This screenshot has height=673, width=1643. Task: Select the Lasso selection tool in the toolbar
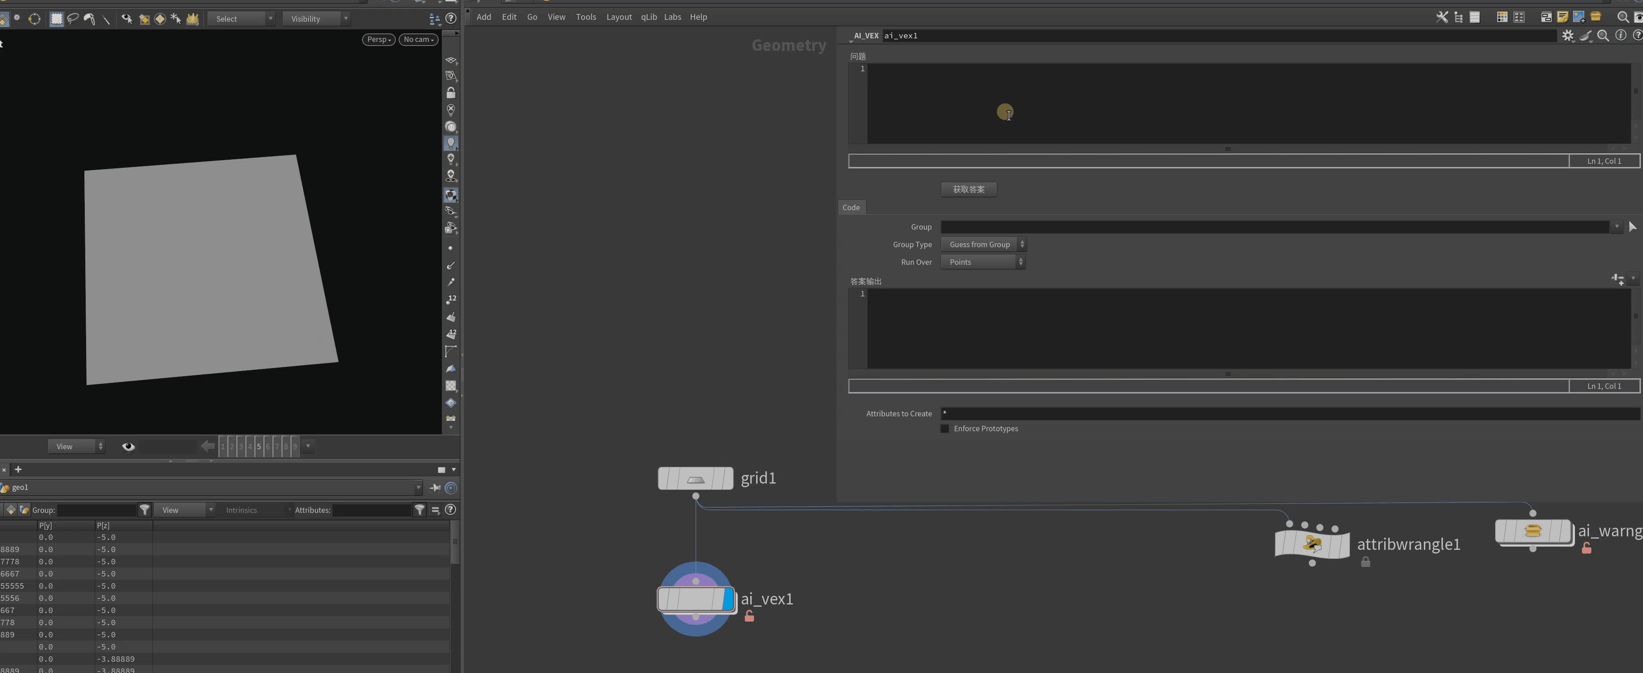pos(73,19)
